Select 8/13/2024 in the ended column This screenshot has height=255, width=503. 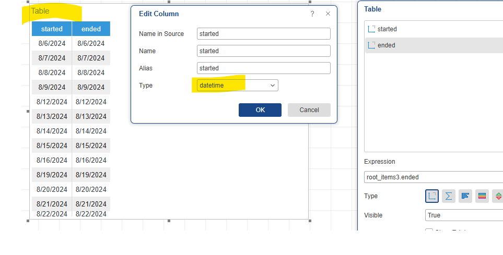coord(91,116)
